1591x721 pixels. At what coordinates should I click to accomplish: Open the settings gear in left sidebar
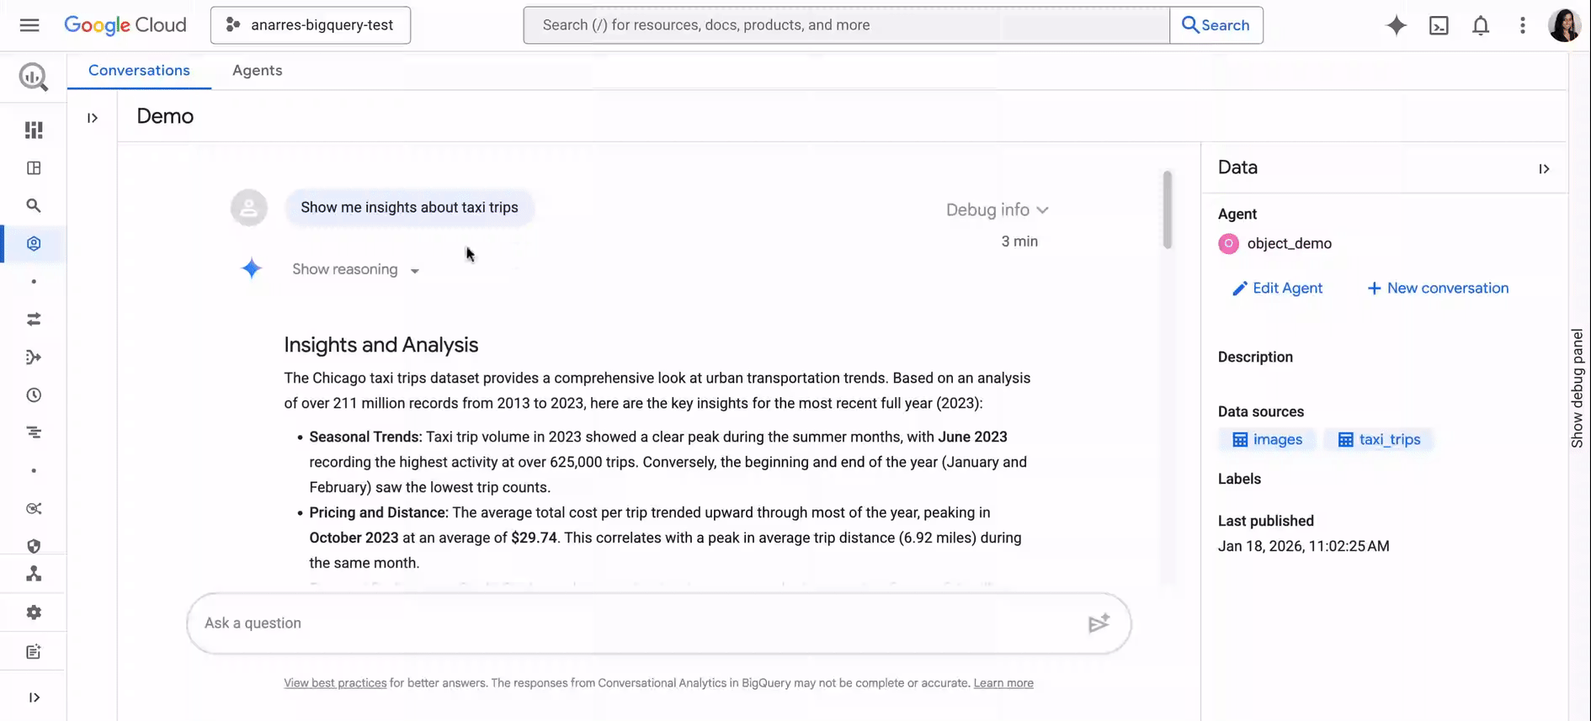point(34,612)
